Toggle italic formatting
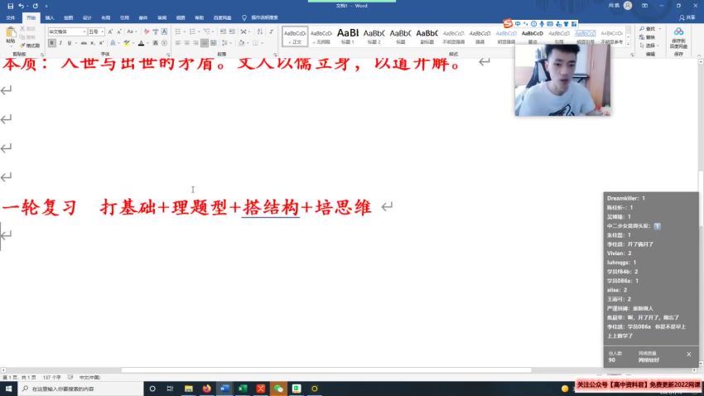 [60, 43]
